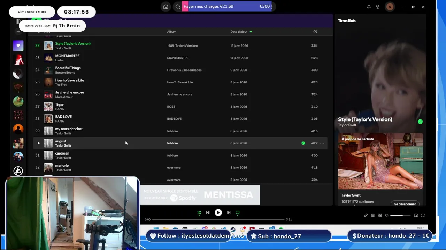Image resolution: width=446 pixels, height=250 pixels.
Task: Select the track 'cardigan'
Action: (x=62, y=153)
